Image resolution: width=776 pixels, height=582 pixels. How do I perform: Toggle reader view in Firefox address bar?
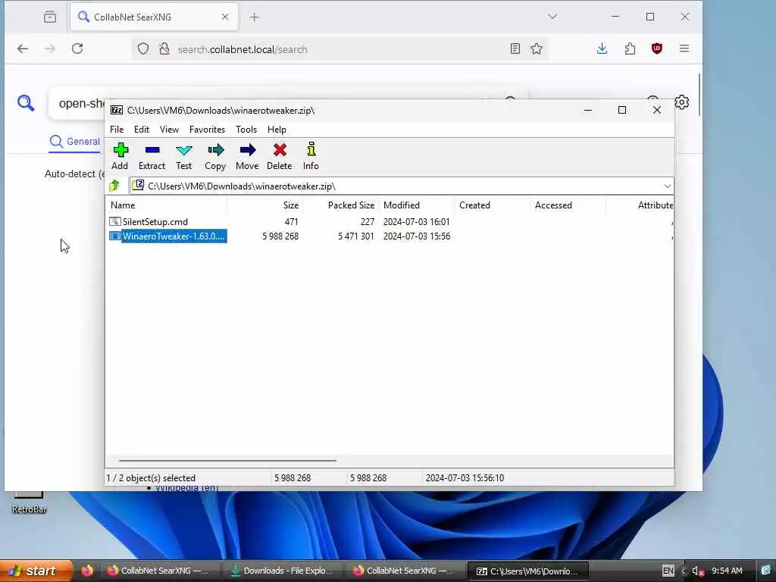[x=515, y=48]
